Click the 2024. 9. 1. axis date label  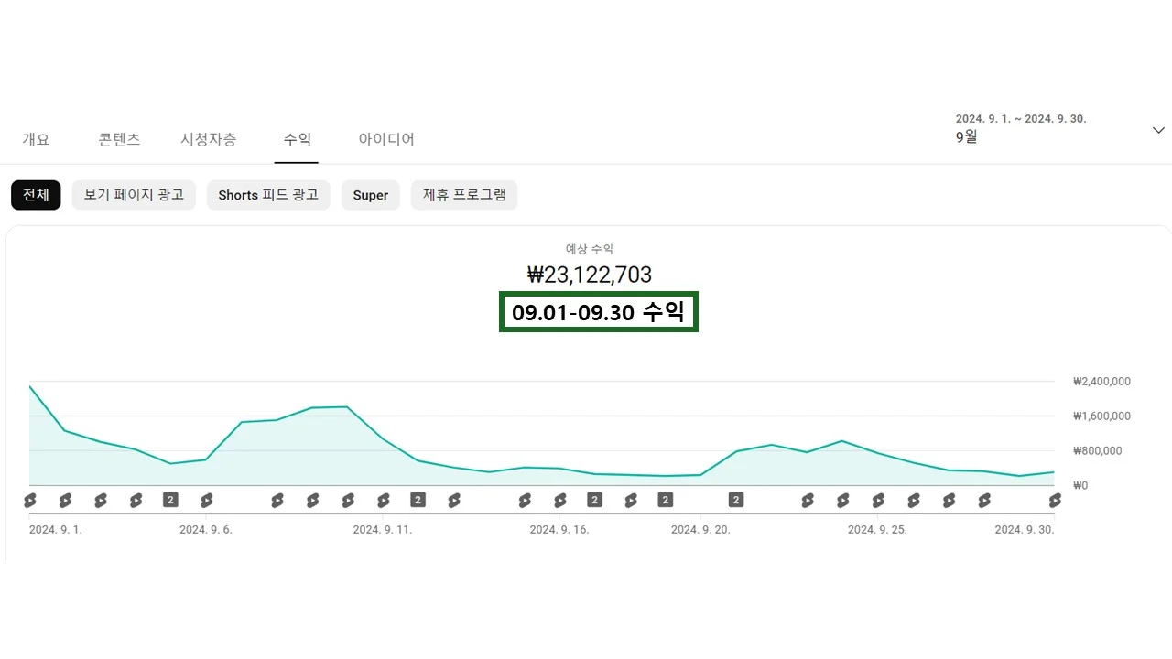click(56, 530)
